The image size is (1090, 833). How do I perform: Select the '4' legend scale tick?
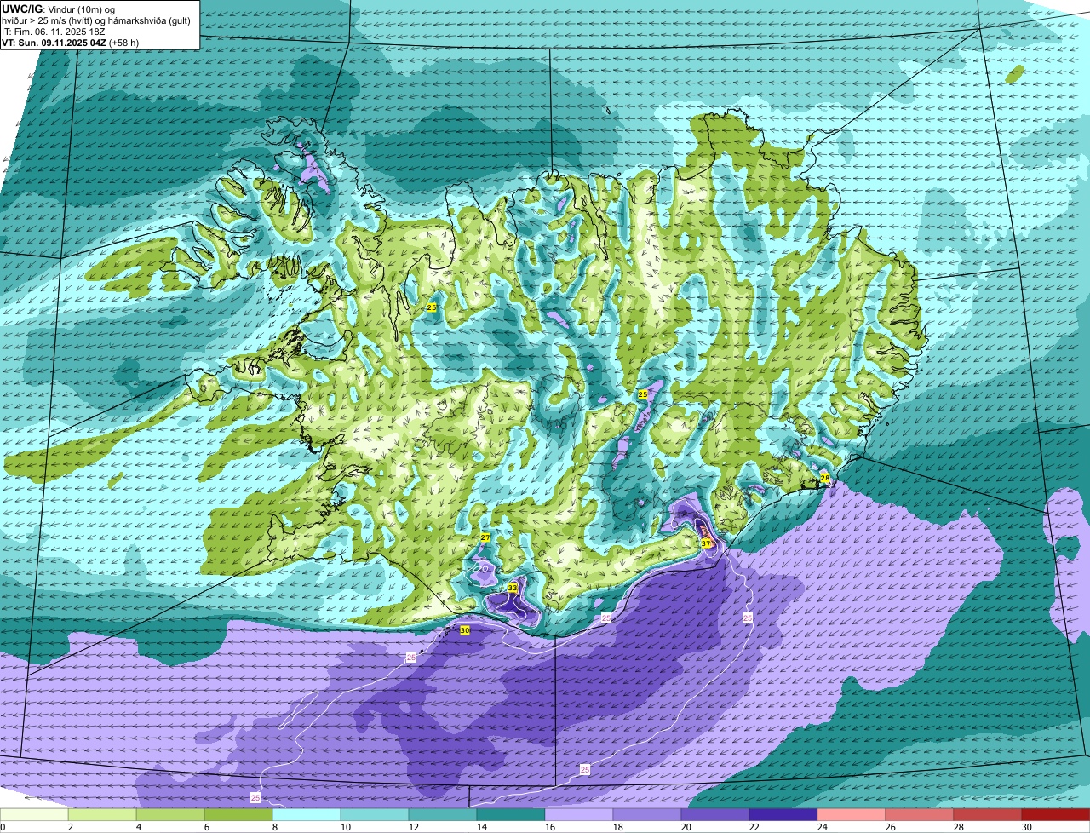click(138, 827)
